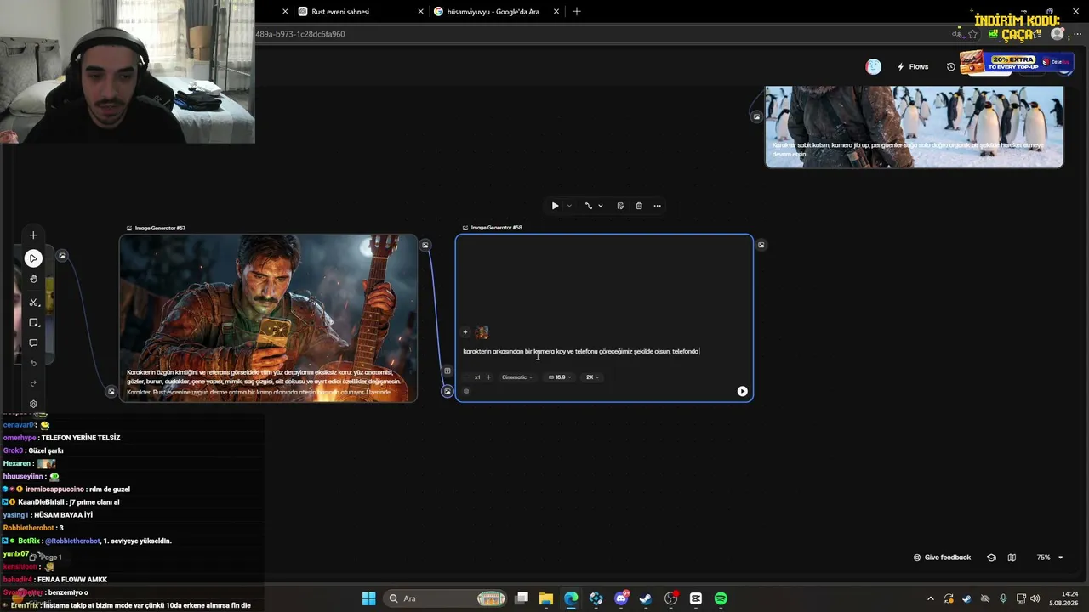Click the Image Generator #58 title label

[497, 228]
